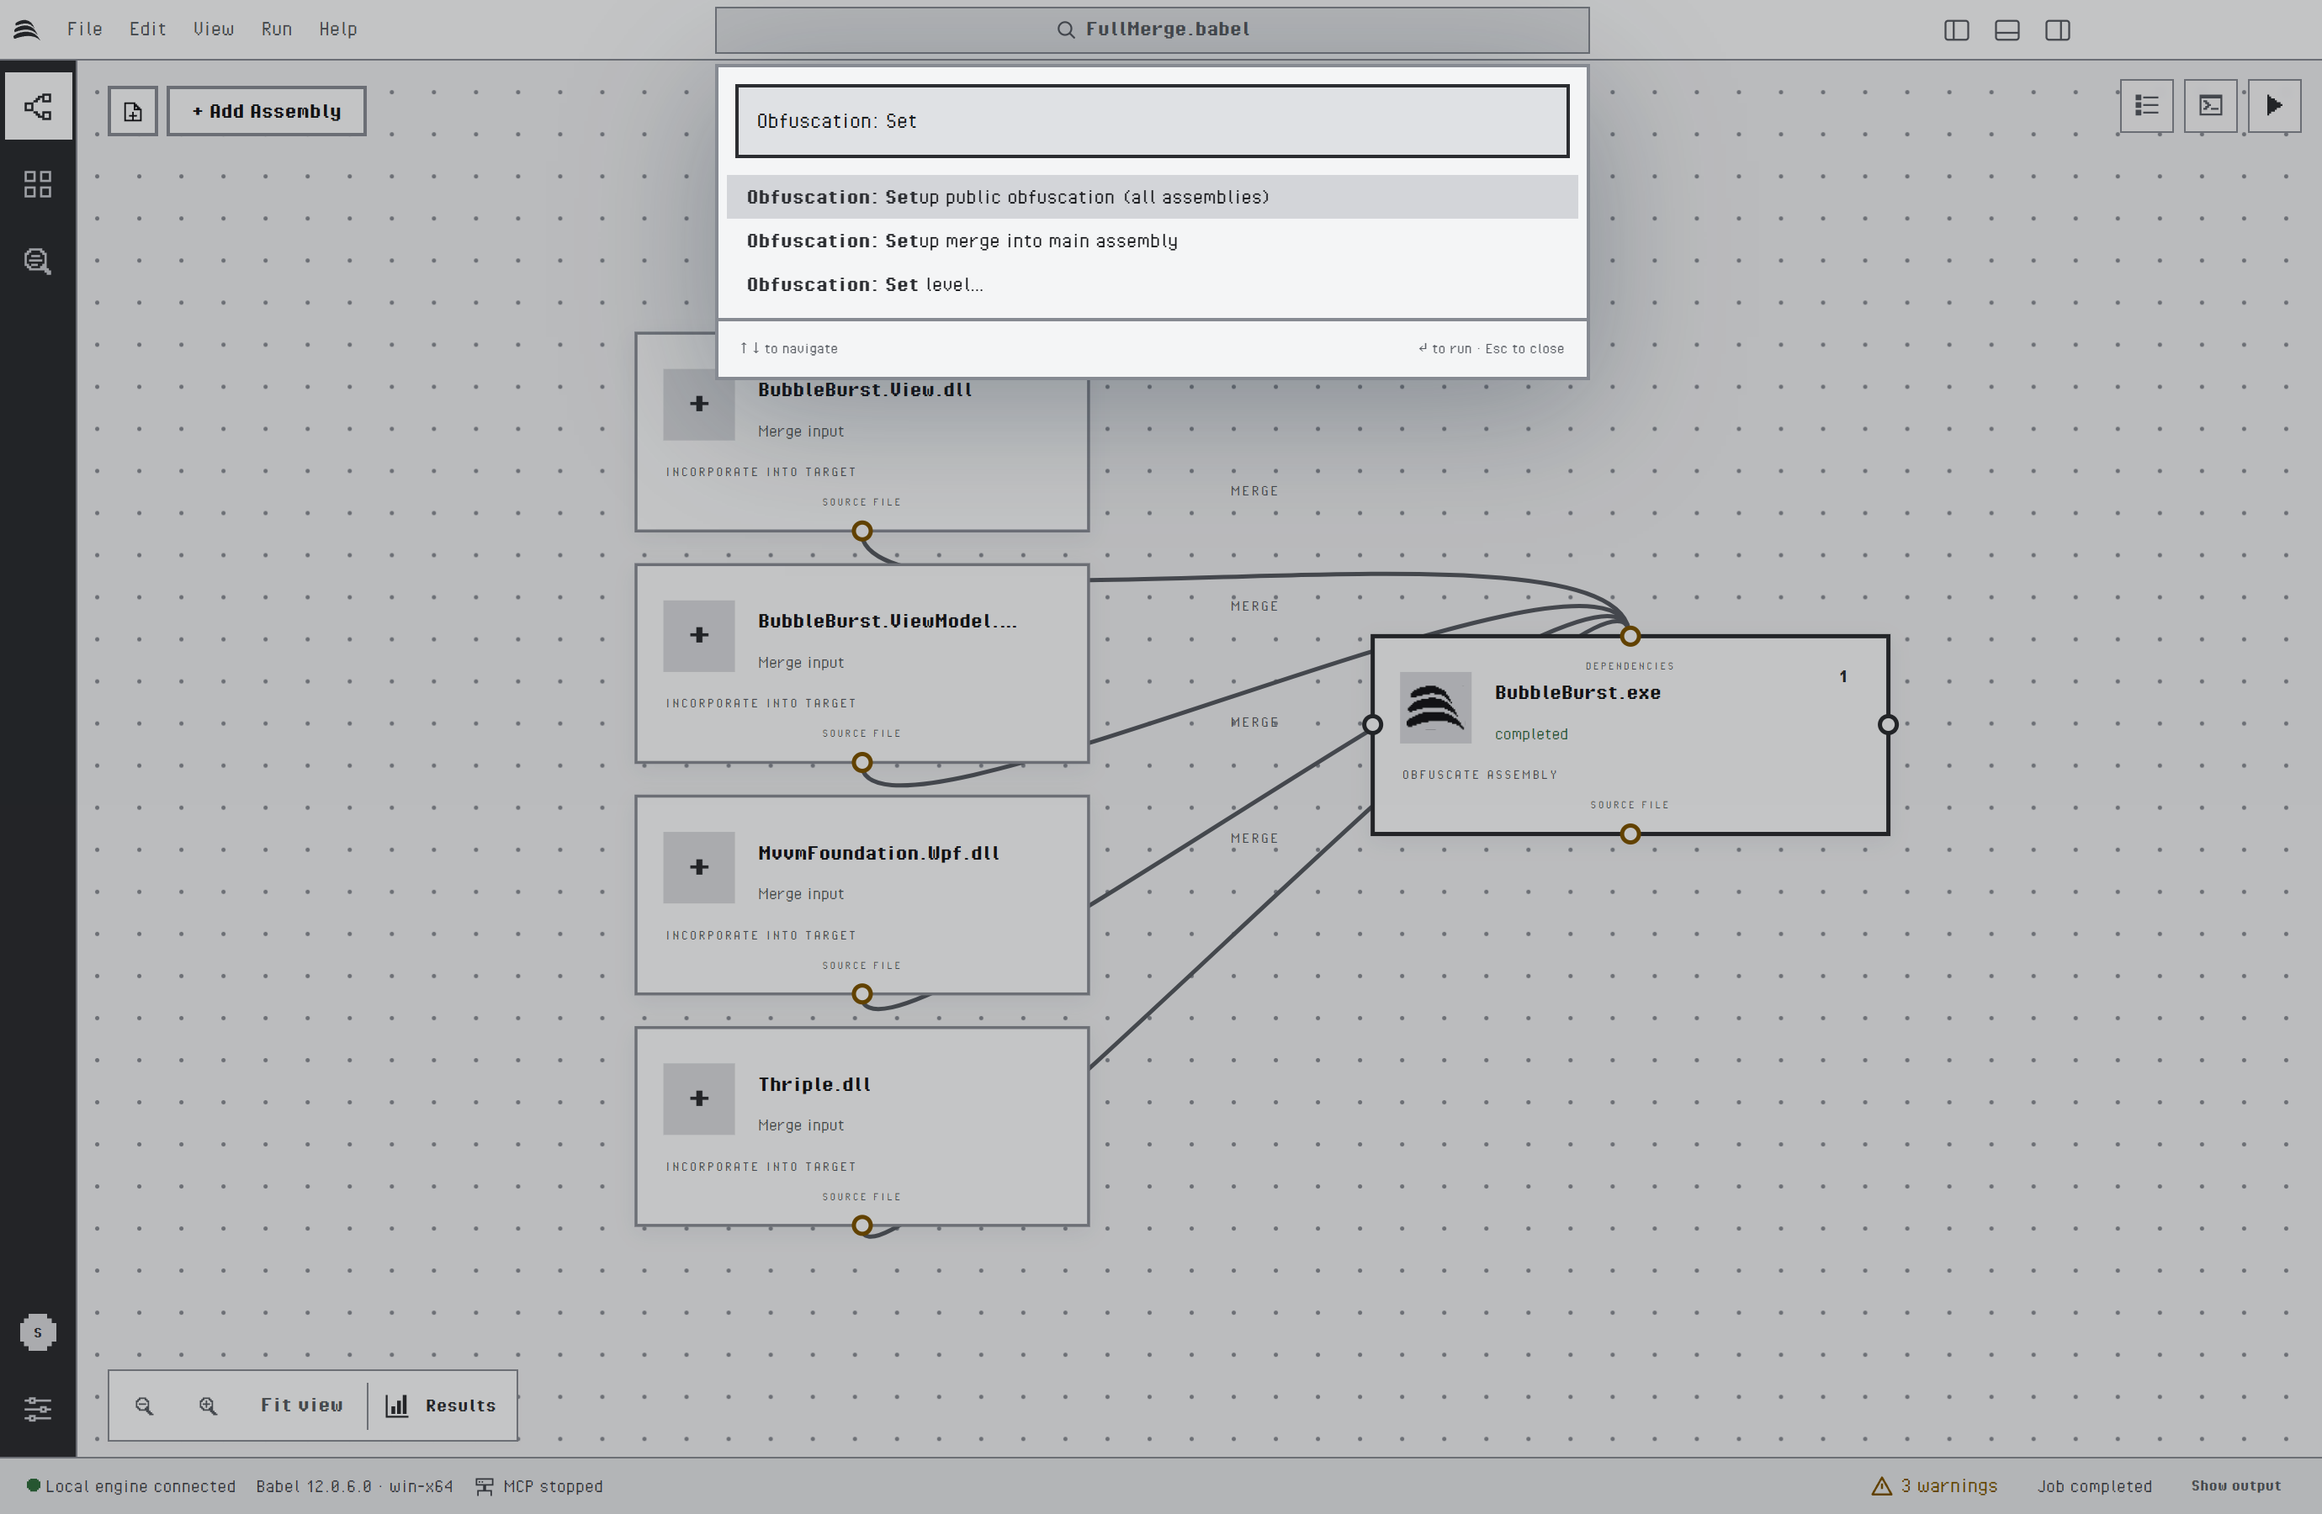2322x1514 pixels.
Task: Select Setup merge into main assembly
Action: 1151,241
